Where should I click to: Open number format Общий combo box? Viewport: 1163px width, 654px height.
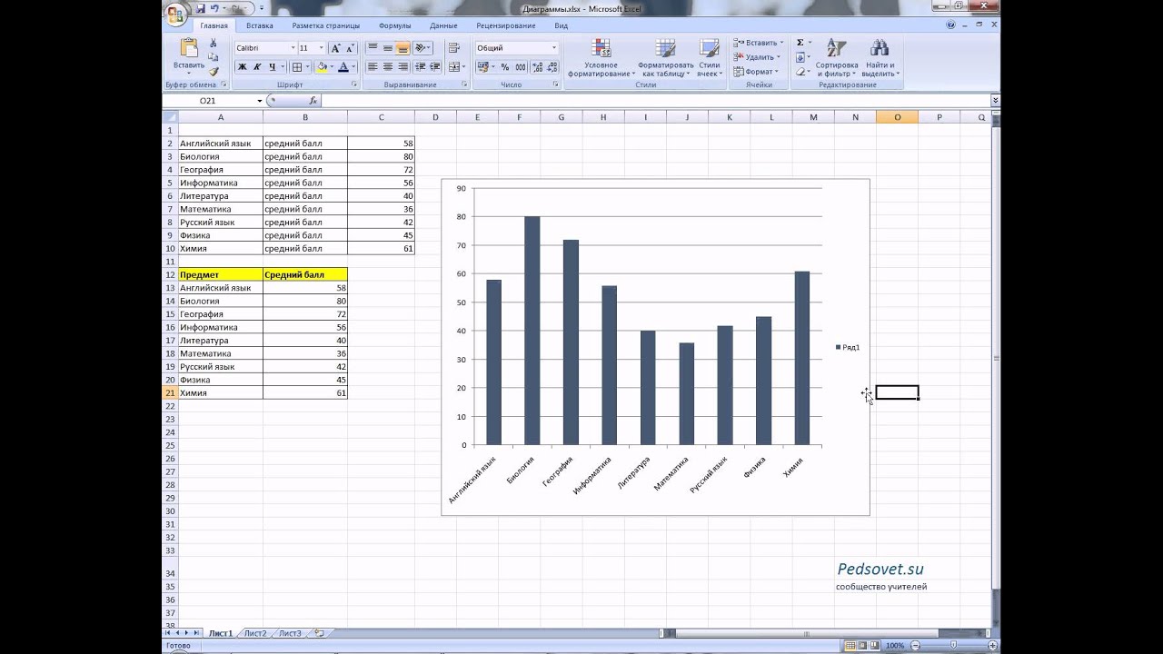click(517, 48)
